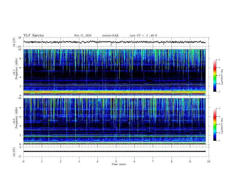Click the "-5" tick on ch.3(V) axis
Viewport: 235px width, 181px height.
(x=20, y=156)
